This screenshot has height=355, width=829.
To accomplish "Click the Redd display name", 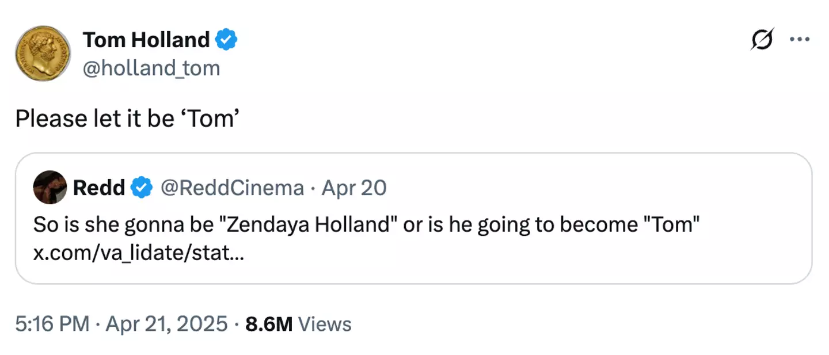I will pyautogui.click(x=98, y=187).
